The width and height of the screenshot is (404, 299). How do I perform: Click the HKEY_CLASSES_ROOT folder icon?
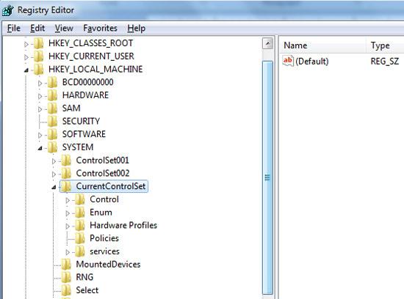[39, 43]
